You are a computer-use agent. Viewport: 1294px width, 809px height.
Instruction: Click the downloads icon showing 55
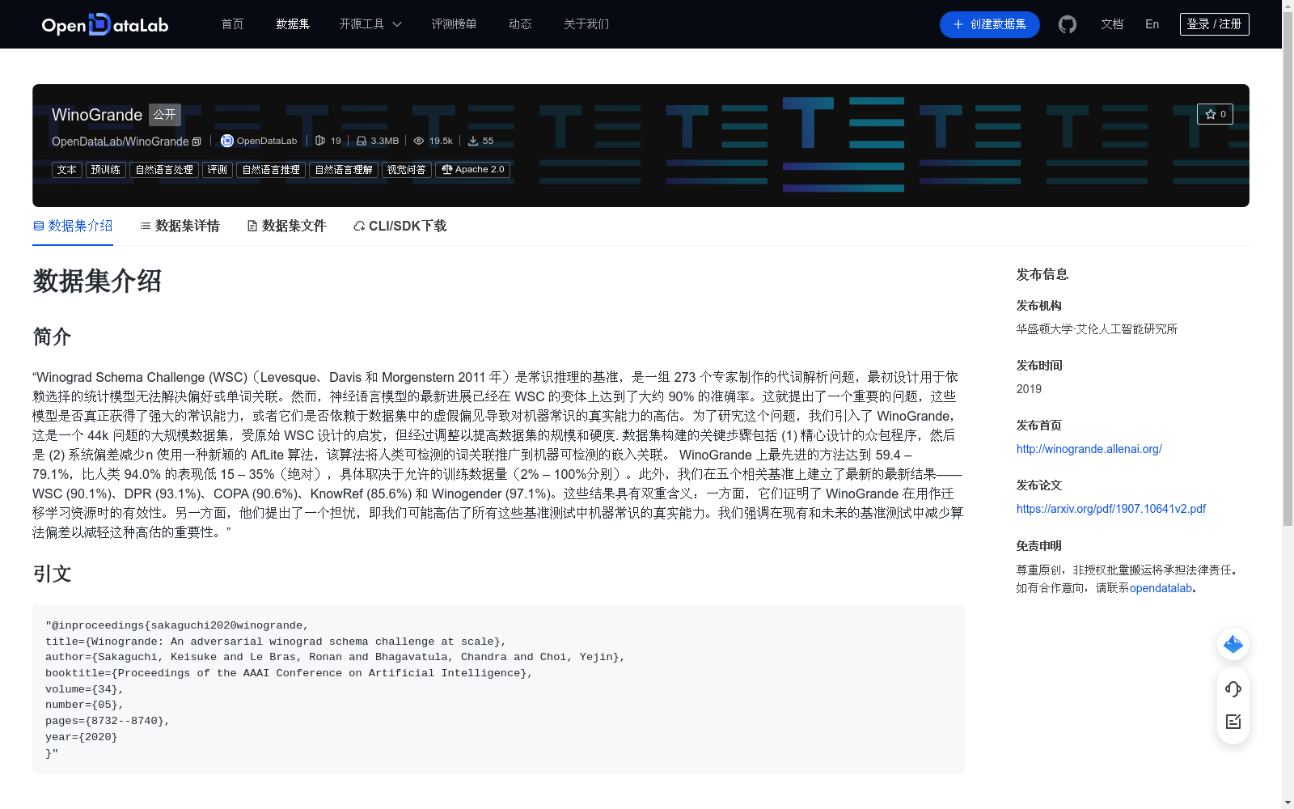[x=473, y=141]
